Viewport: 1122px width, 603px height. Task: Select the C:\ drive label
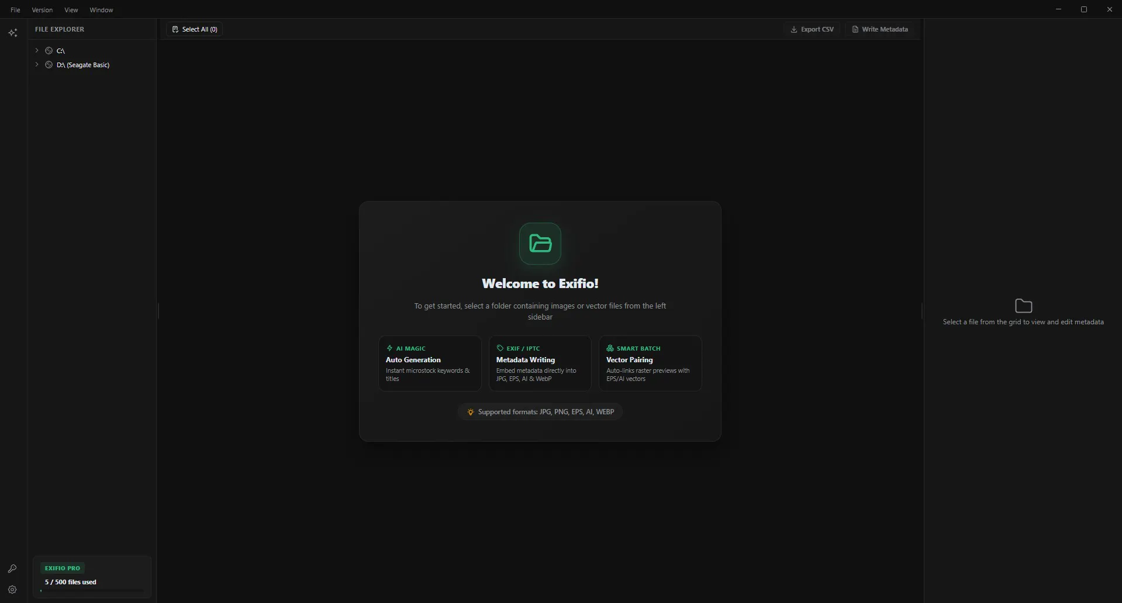pyautogui.click(x=61, y=51)
